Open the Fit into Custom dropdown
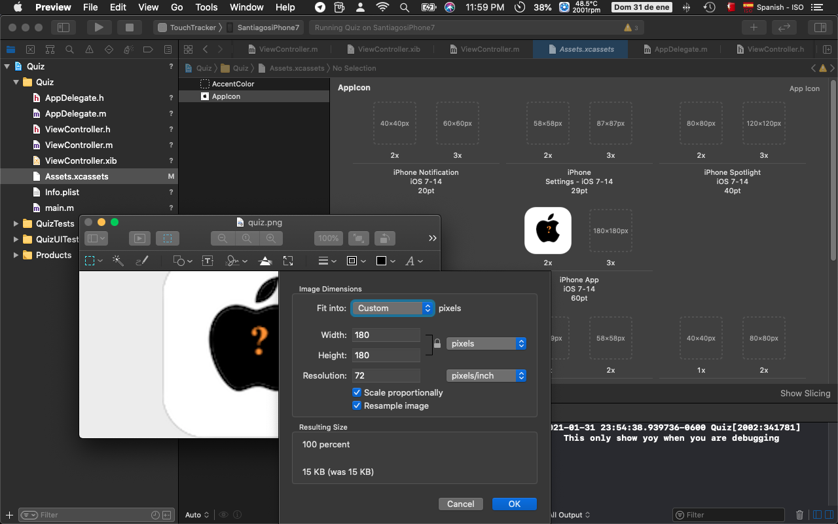This screenshot has height=524, width=838. pyautogui.click(x=393, y=308)
